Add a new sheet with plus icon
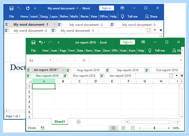This screenshot has width=189, height=136. (78, 122)
